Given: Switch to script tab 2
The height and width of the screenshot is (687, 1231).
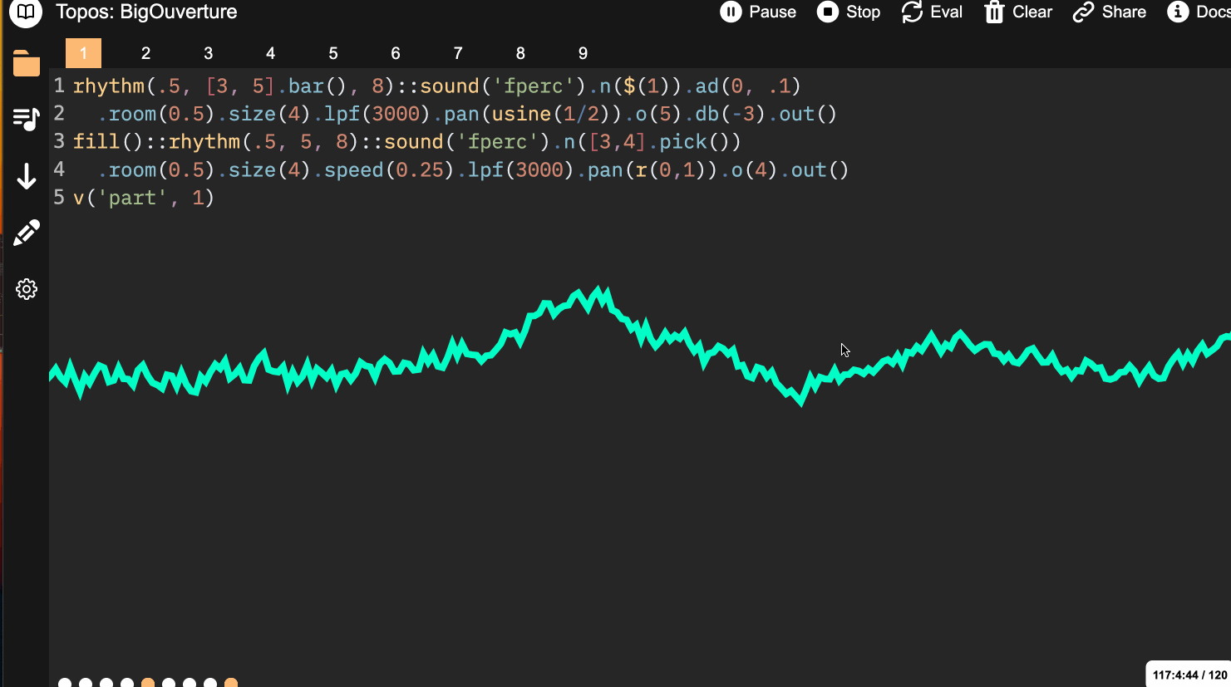Looking at the screenshot, I should (x=145, y=53).
